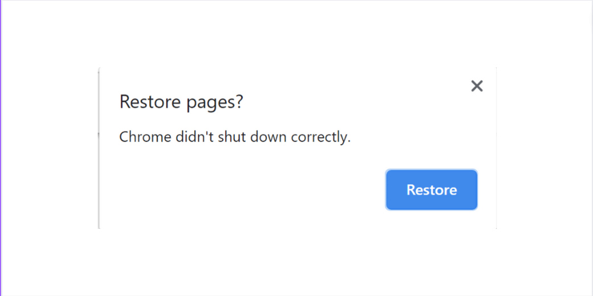Hit the X in the dialog corner
The width and height of the screenshot is (593, 296).
(x=477, y=86)
